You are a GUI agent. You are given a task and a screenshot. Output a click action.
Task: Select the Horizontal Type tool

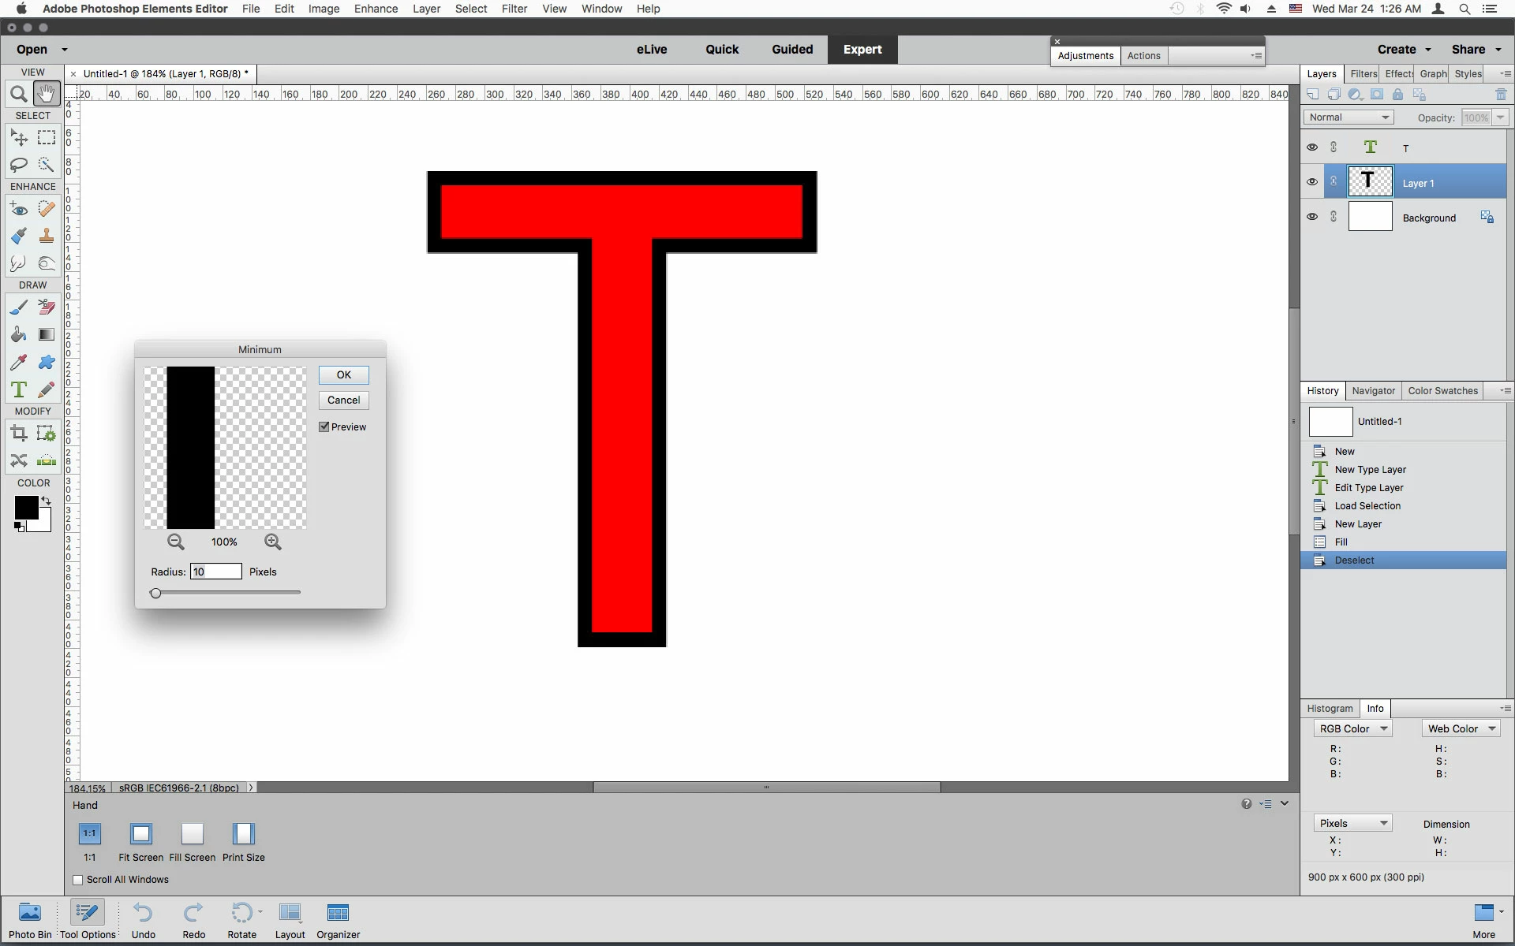(19, 389)
